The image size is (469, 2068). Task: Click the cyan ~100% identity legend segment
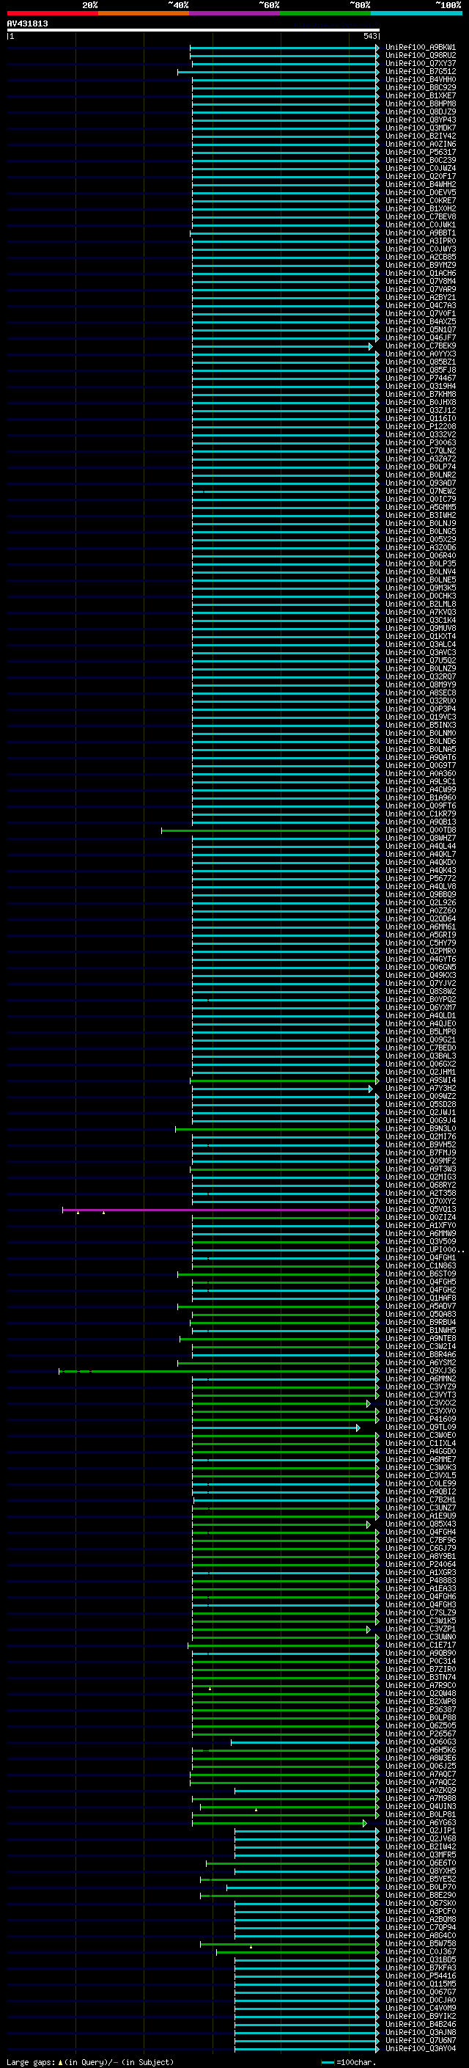[416, 13]
